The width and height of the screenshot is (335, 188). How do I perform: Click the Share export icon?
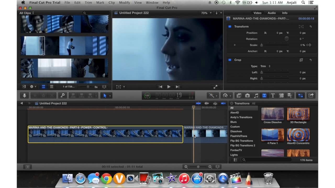point(311,96)
